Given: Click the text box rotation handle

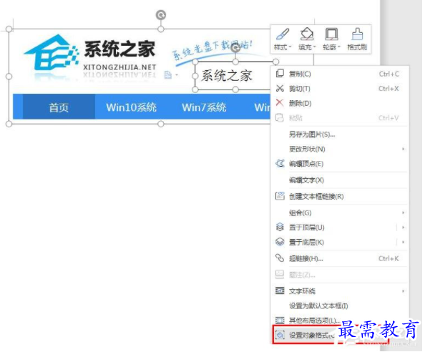Looking at the screenshot, I should (235, 48).
